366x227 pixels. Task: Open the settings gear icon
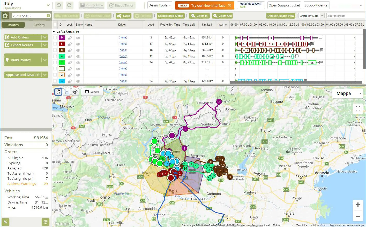5,16
